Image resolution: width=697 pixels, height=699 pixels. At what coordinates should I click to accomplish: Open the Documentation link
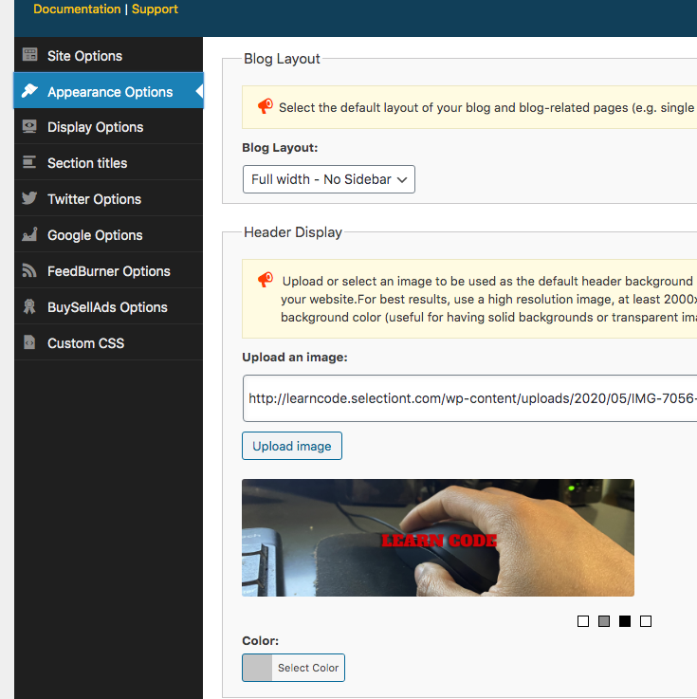[x=77, y=9]
